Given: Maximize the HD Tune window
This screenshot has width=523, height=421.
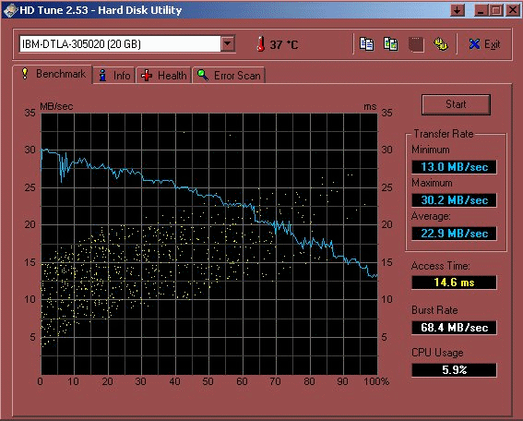Looking at the screenshot, I should coord(496,10).
